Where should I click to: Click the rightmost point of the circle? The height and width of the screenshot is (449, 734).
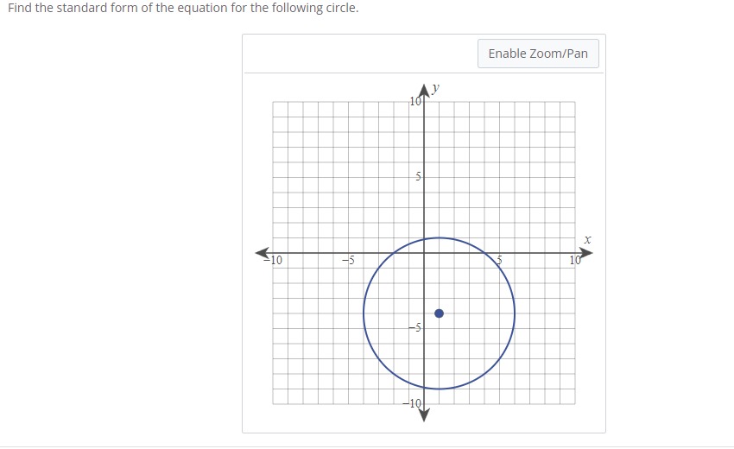(515, 313)
